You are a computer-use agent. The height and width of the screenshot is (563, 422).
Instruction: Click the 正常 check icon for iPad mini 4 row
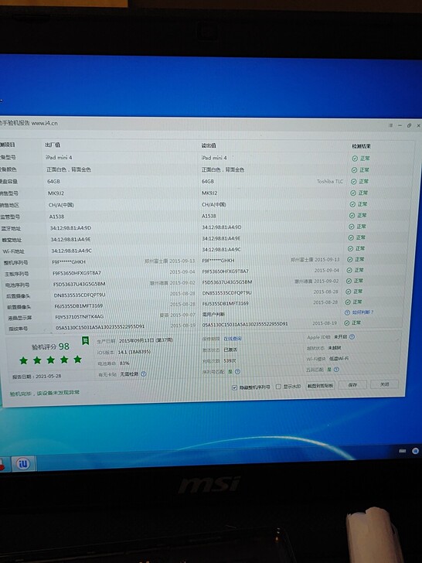[355, 159]
